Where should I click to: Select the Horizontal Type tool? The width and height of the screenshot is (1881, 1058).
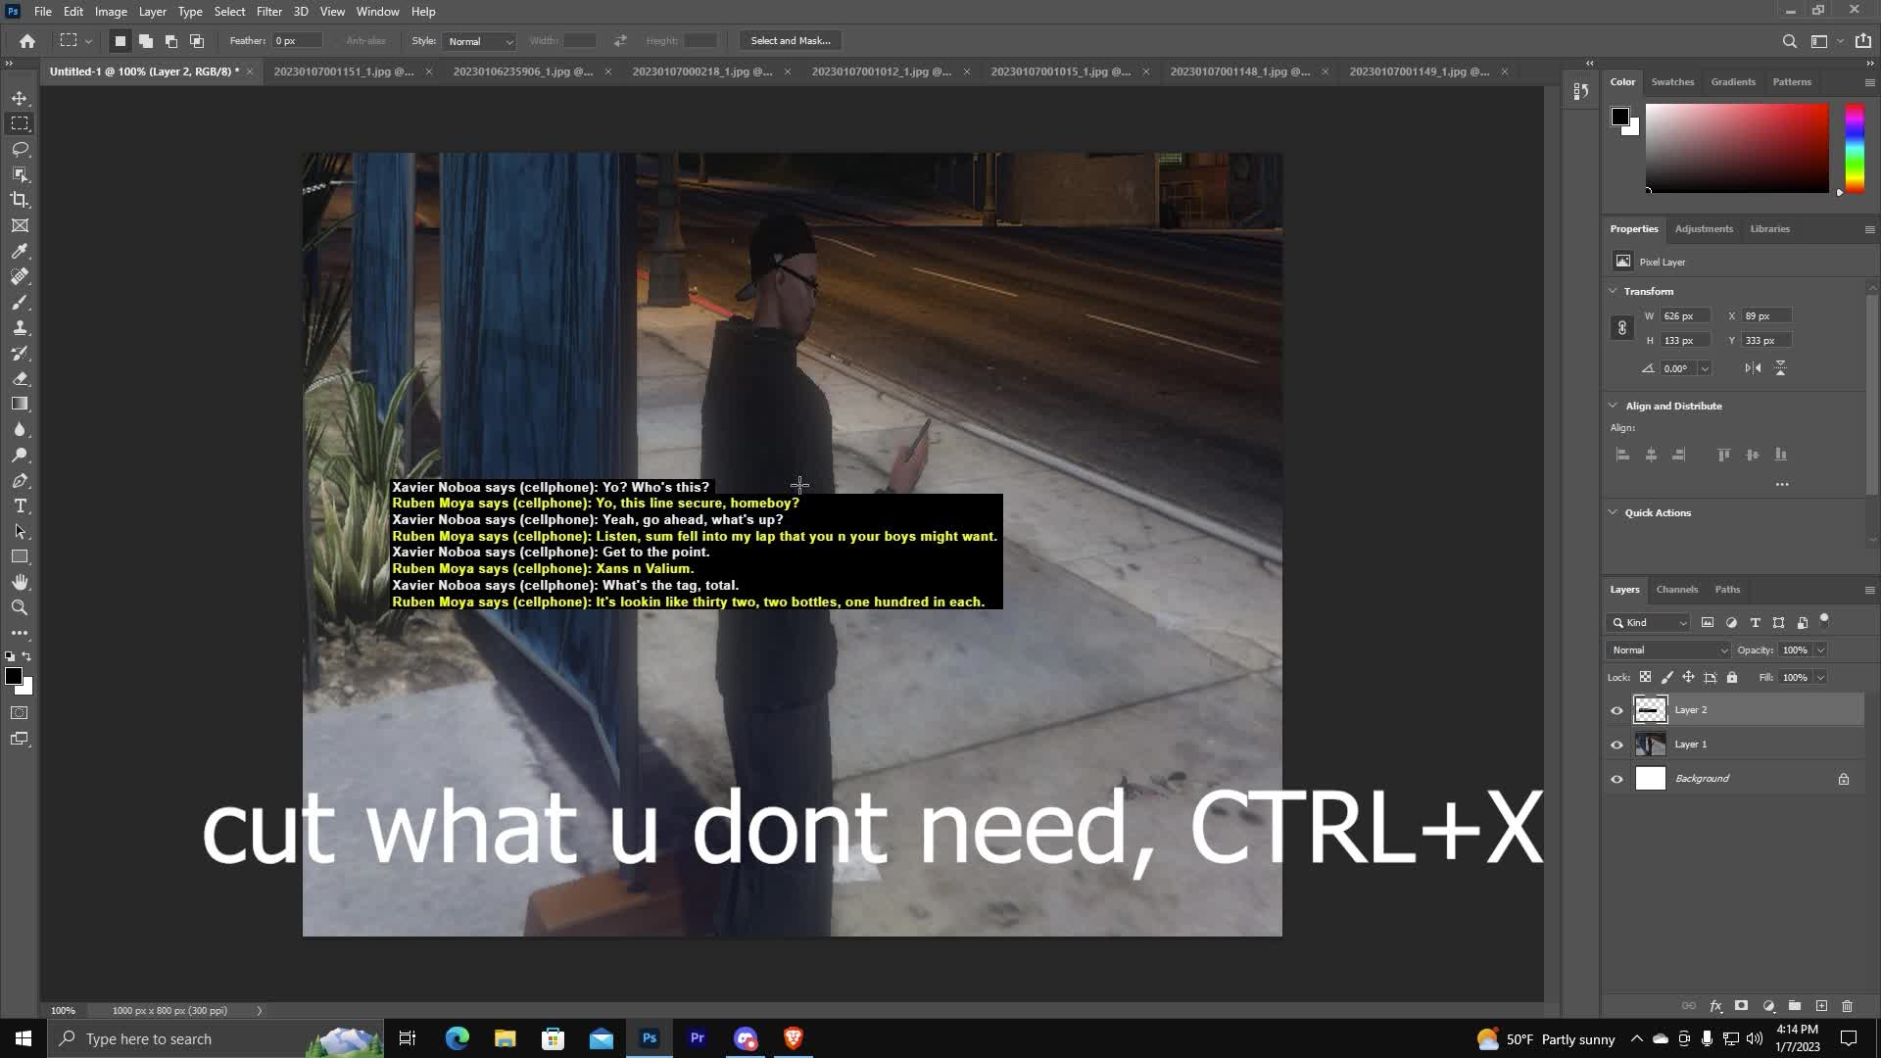(20, 505)
